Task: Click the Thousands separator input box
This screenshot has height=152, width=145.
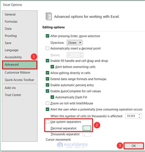Action: tap(87, 134)
